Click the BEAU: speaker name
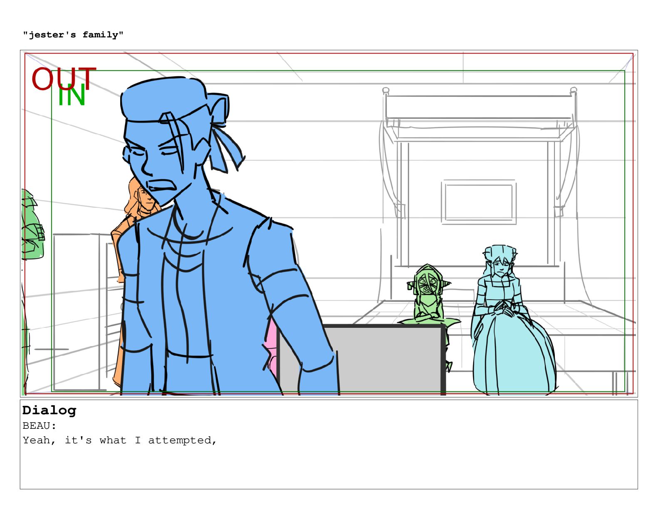 [39, 426]
